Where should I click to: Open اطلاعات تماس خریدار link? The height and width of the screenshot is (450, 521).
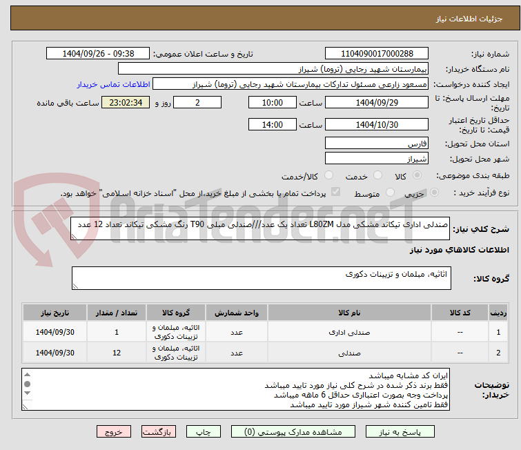tap(114, 84)
